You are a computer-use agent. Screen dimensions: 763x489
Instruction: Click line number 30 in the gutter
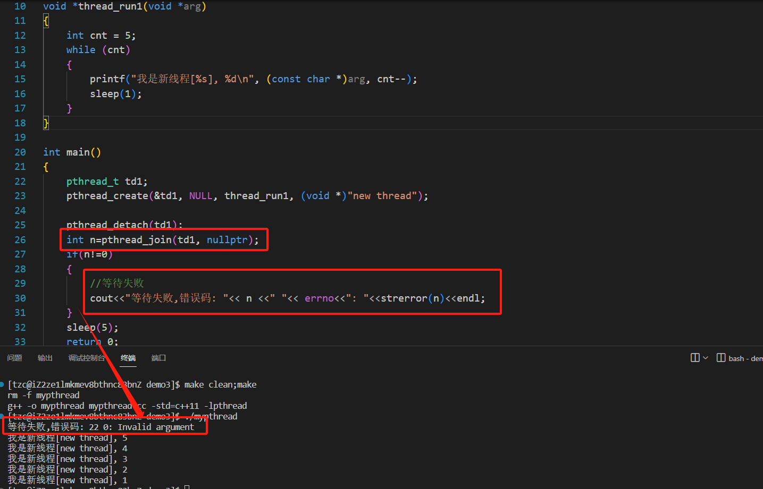click(20, 298)
